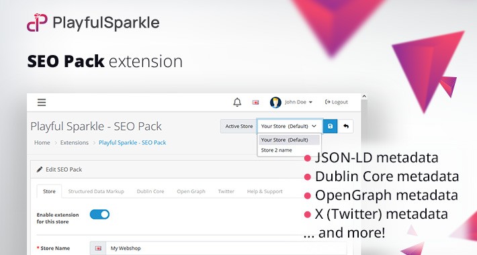Click the 'Active Store' label
Image resolution: width=477 pixels, height=255 pixels.
point(238,126)
